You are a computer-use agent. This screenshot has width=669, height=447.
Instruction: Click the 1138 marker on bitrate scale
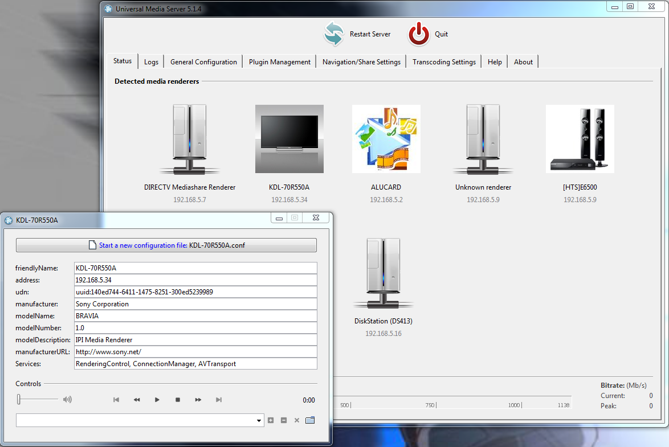point(563,405)
